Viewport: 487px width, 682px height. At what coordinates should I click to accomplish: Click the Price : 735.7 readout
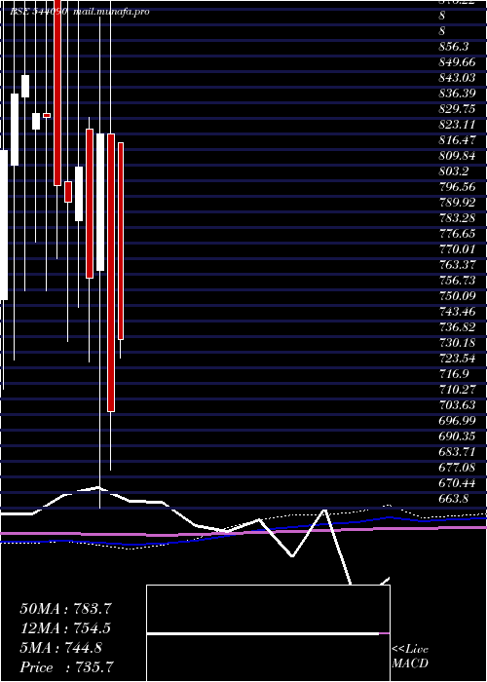pos(67,667)
